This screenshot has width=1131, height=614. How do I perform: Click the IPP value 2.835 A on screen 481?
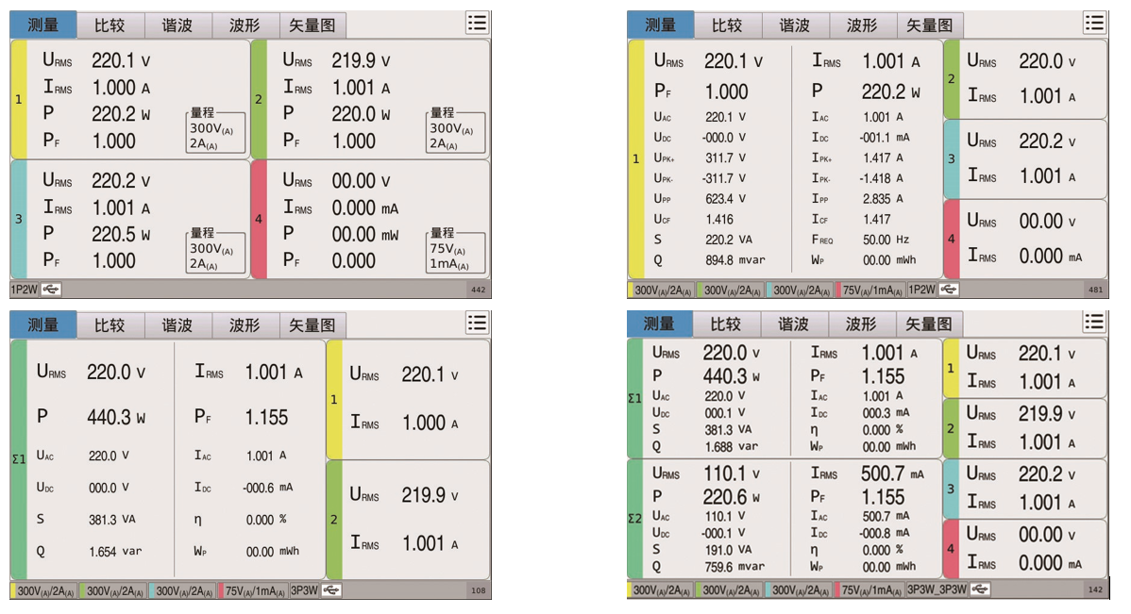pyautogui.click(x=885, y=199)
